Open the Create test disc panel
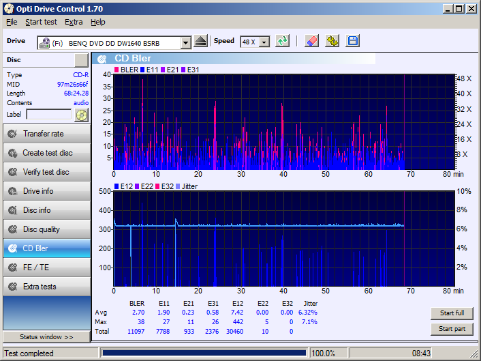481x361 pixels. pos(46,153)
